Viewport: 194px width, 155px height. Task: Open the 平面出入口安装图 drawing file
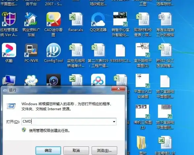tap(143, 81)
